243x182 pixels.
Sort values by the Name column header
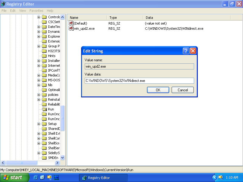87,18
